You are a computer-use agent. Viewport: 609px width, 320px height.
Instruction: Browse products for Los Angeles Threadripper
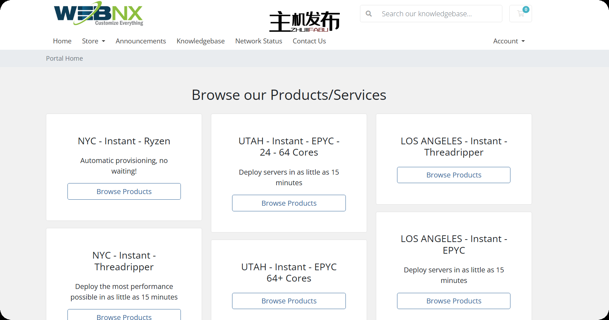(454, 175)
